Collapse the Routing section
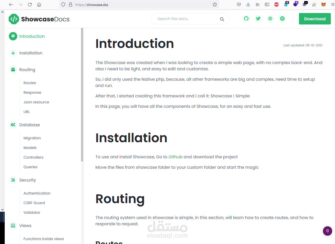Image resolution: width=335 pixels, height=244 pixels. tap(27, 70)
